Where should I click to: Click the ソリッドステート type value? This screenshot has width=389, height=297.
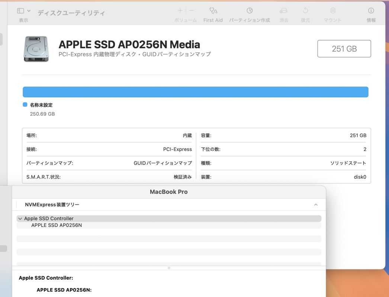348,163
